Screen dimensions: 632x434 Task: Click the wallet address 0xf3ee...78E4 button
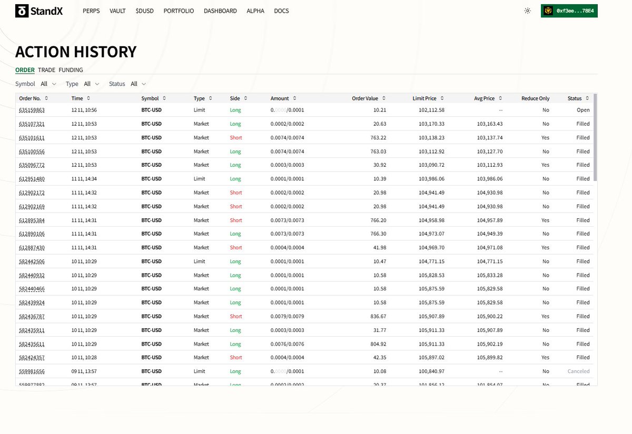(x=569, y=11)
